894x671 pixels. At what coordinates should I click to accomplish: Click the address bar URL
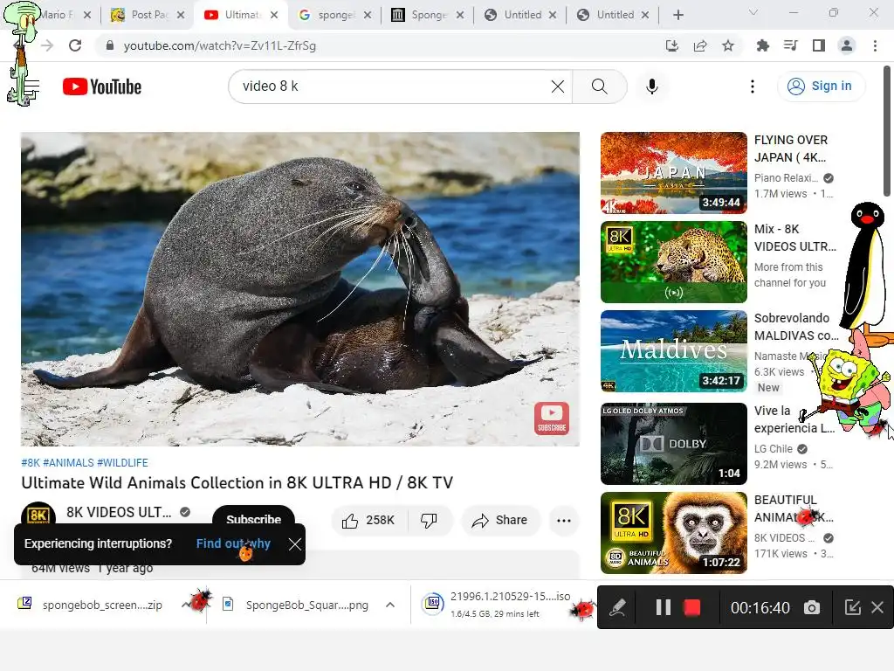pyautogui.click(x=219, y=45)
